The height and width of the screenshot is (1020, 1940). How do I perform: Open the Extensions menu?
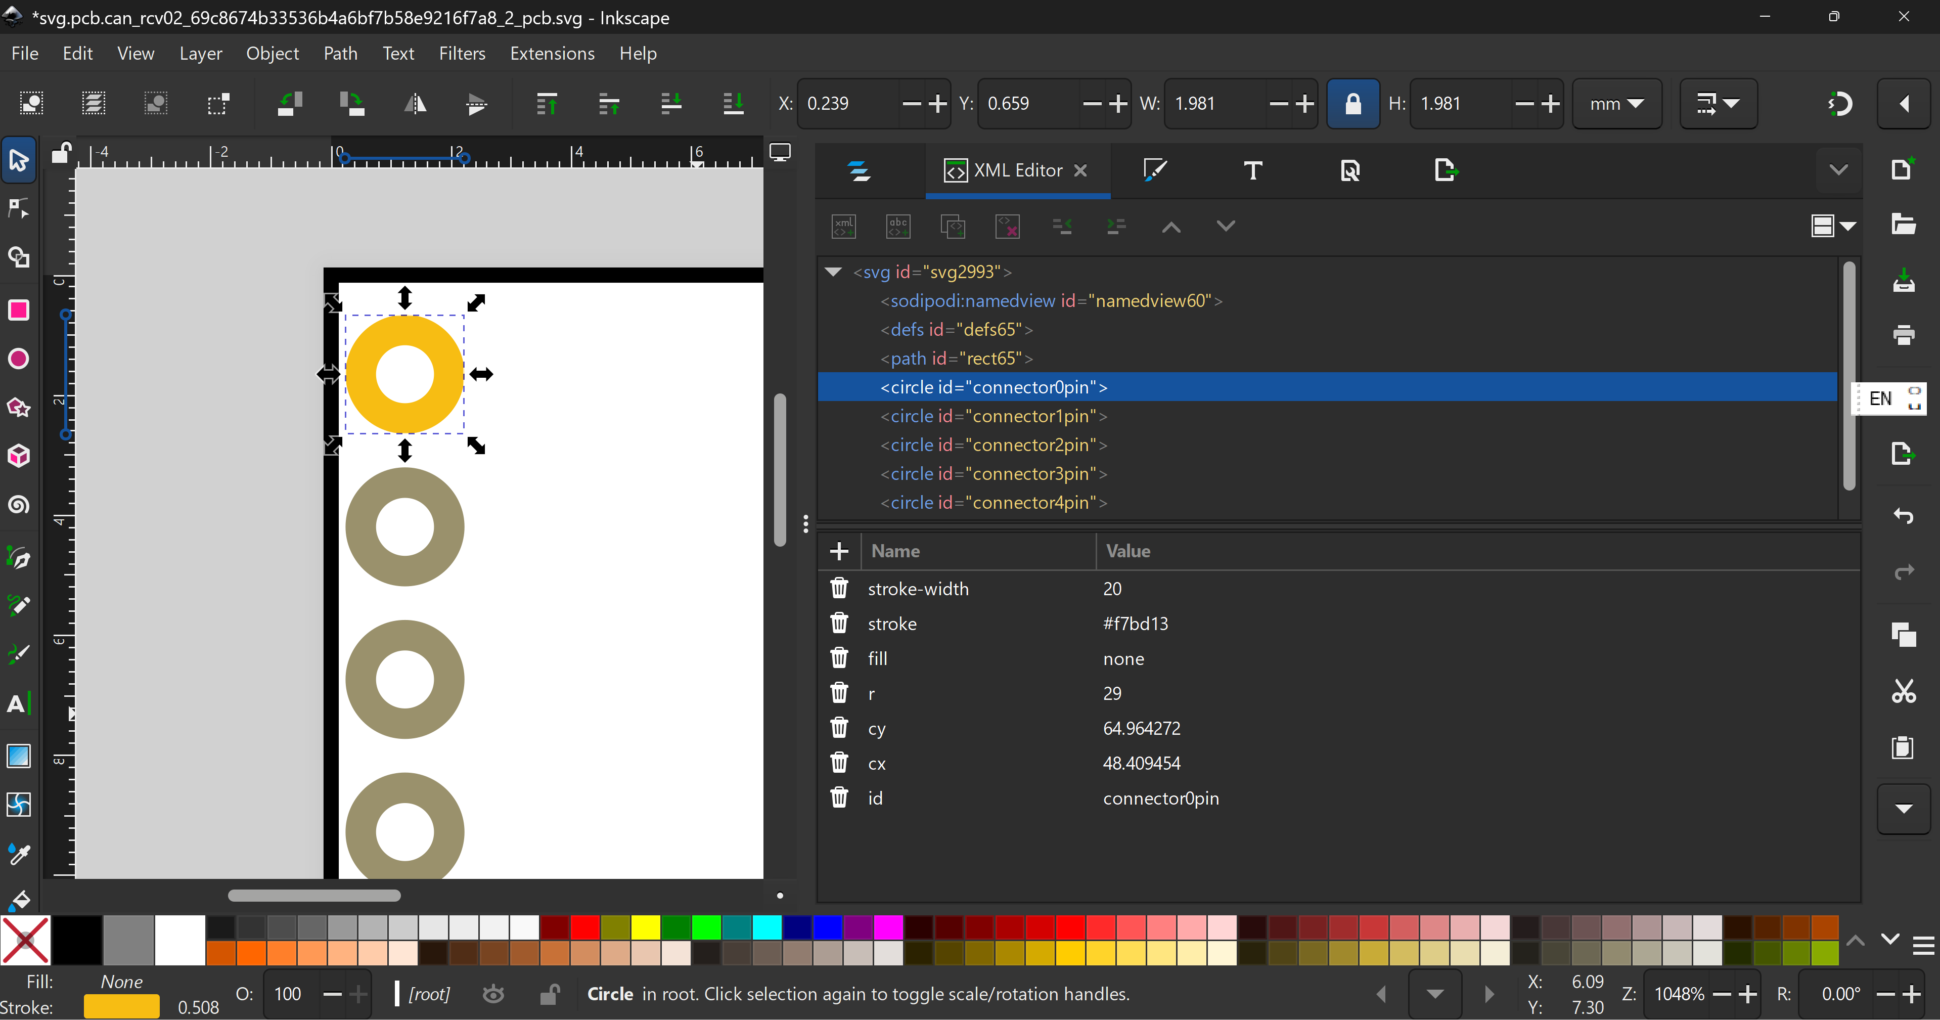coord(552,54)
